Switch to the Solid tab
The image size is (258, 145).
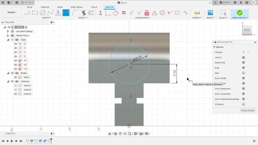[x=29, y=7]
